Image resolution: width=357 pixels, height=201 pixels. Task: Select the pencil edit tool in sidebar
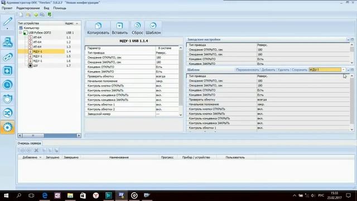coord(7,22)
